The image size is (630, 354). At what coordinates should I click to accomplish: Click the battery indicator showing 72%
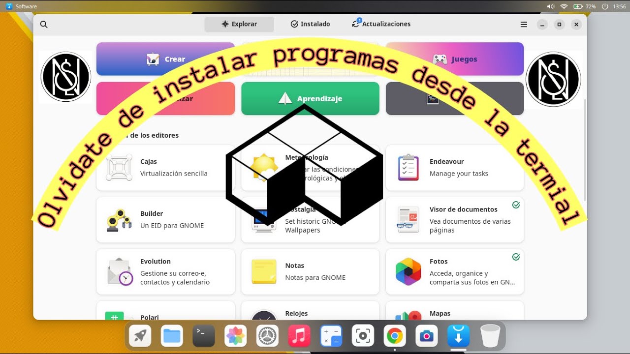click(x=585, y=6)
